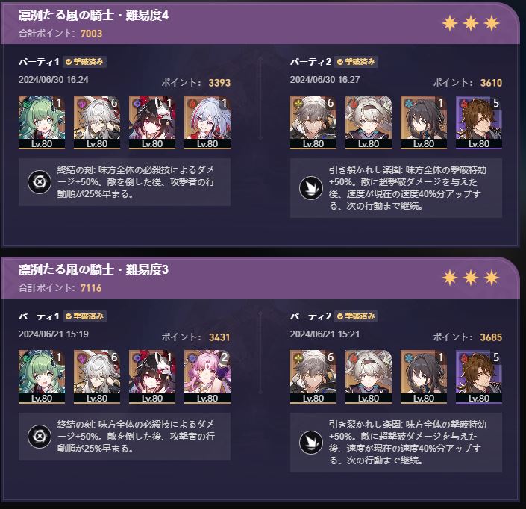Click the 引き裂かれし楽園 buff icon in difficulty 4
This screenshot has height=509, width=526.
[311, 188]
